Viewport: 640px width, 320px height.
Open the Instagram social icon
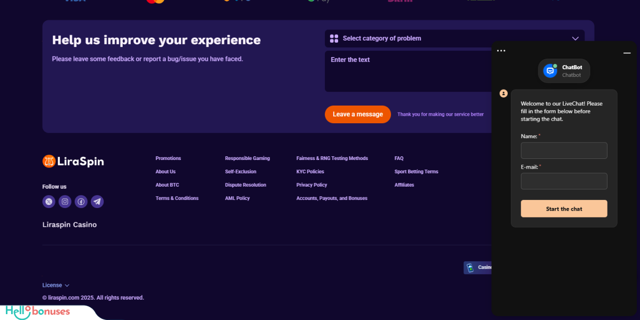point(65,202)
